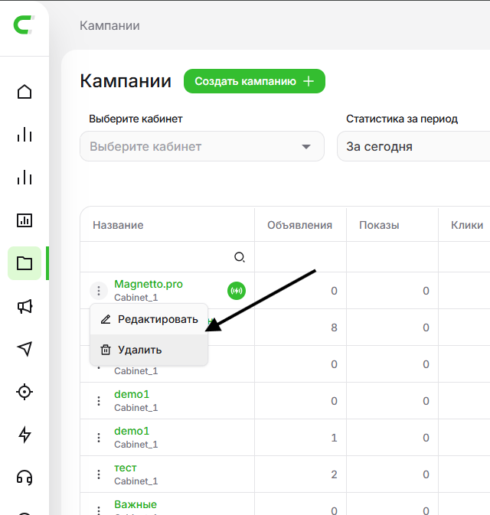Screen dimensions: 490x515
Task: Open the Важные campaign link
Action: 136,504
